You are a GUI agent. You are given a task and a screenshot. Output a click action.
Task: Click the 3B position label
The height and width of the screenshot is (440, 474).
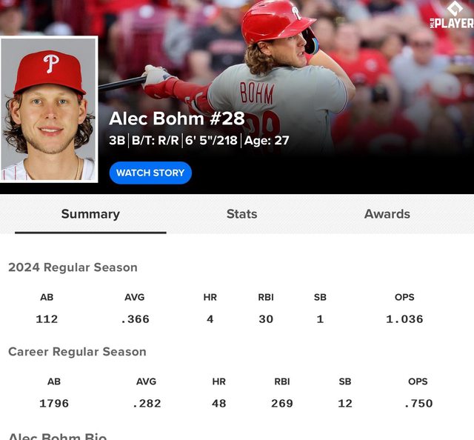(x=117, y=141)
